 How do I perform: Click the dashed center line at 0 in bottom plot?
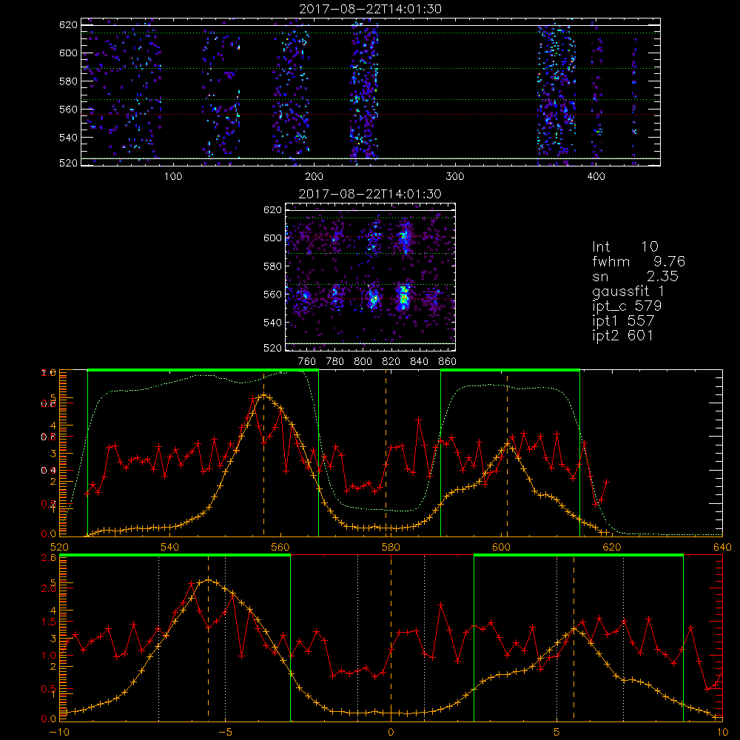391,637
